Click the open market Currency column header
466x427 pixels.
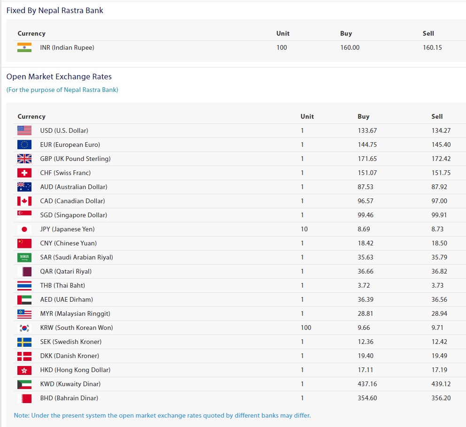coord(31,116)
